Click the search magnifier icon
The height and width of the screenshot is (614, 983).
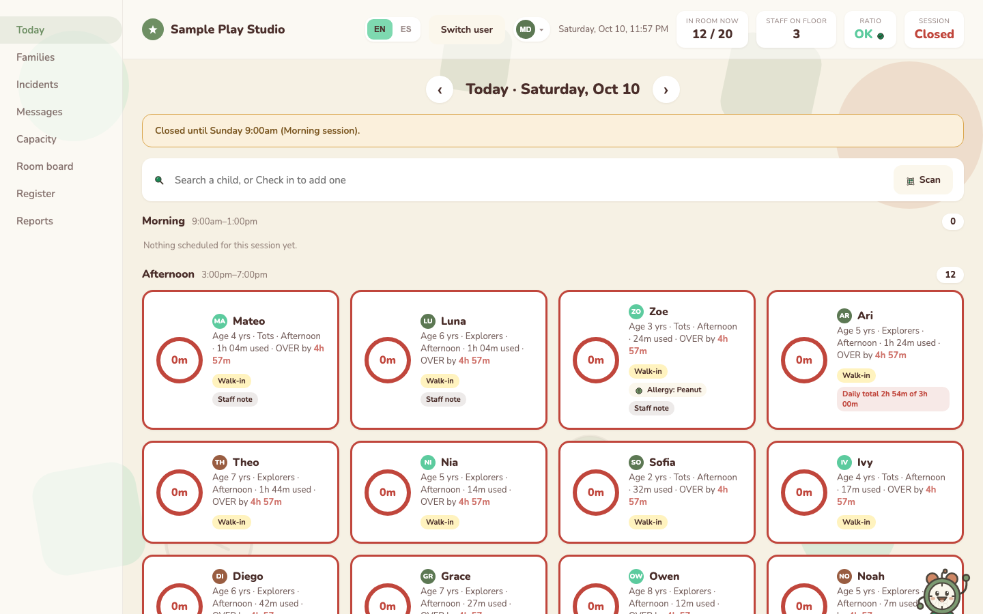pos(159,180)
